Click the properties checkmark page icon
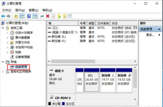The image size is (163, 107). click(x=53, y=16)
